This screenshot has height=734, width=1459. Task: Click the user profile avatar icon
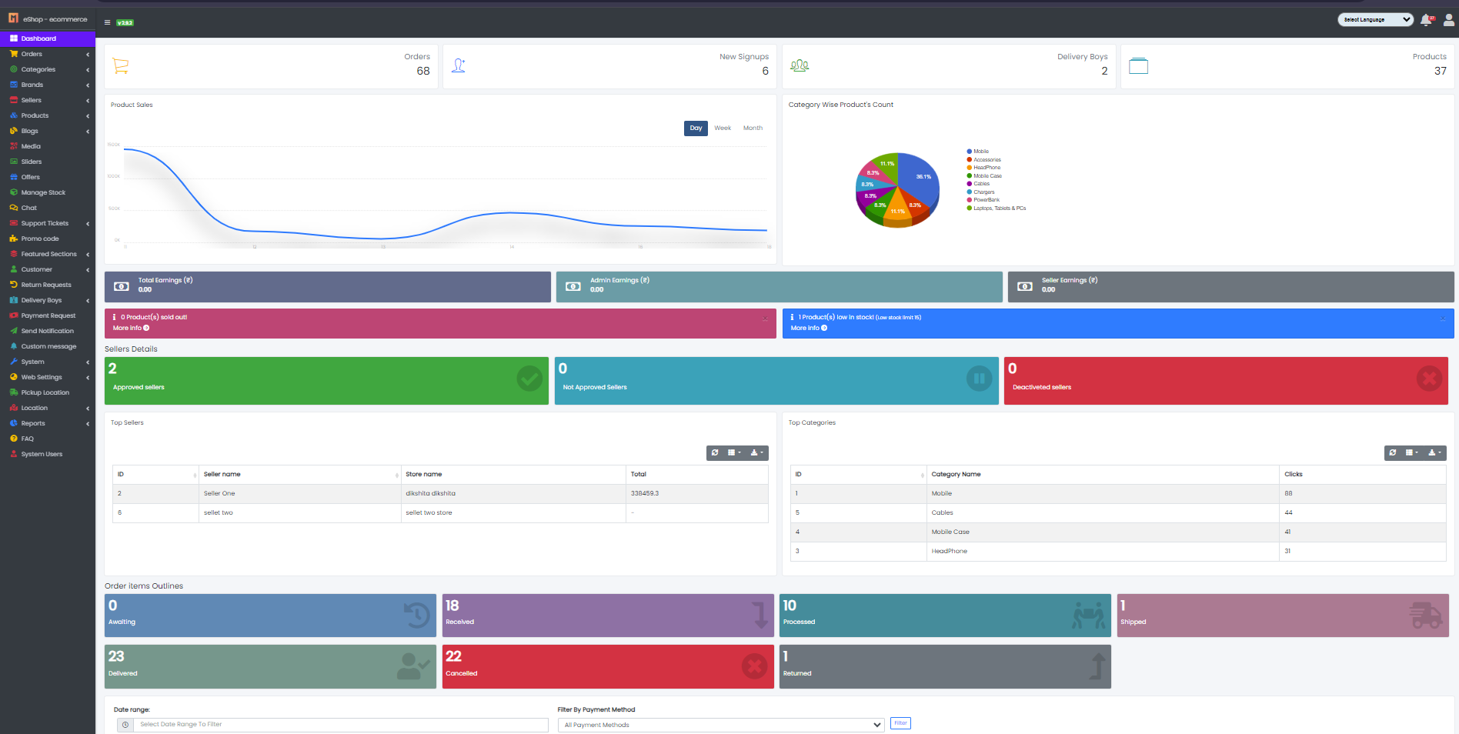(x=1448, y=21)
